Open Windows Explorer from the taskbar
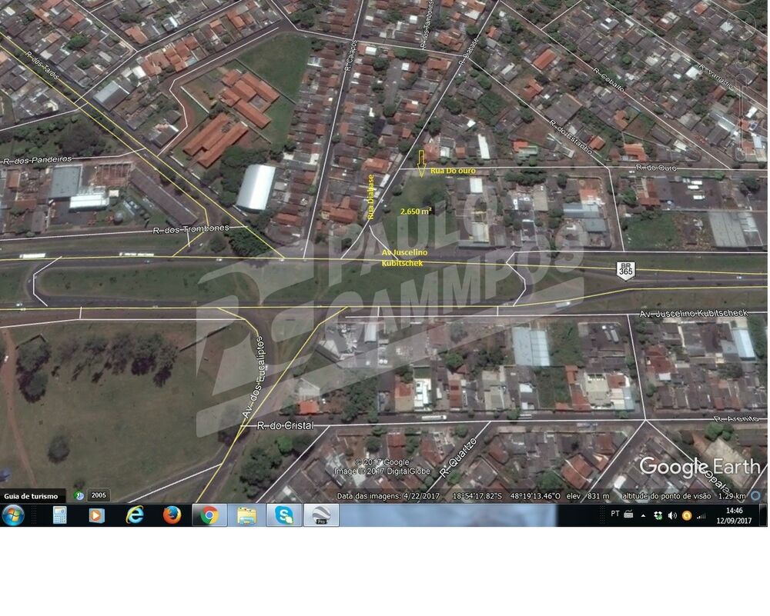The width and height of the screenshot is (770, 616). click(x=245, y=515)
